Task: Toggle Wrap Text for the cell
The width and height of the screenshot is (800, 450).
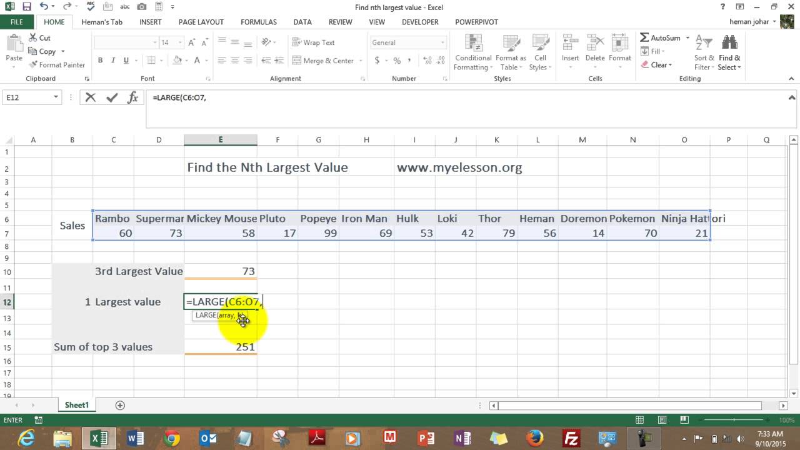Action: click(314, 42)
